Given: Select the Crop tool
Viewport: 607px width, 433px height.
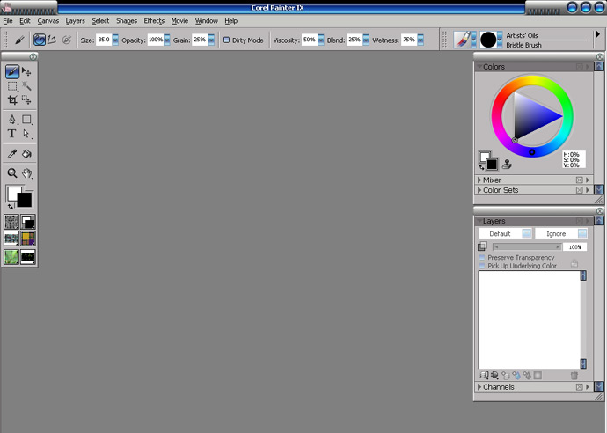Looking at the screenshot, I should [x=12, y=100].
